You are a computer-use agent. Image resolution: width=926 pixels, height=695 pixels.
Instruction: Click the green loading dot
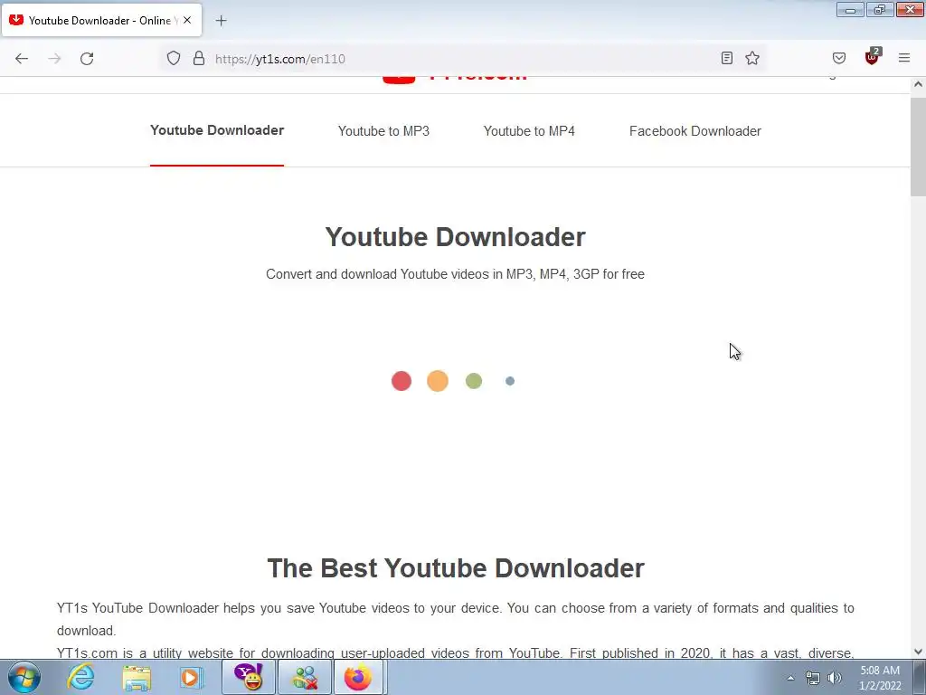click(474, 381)
